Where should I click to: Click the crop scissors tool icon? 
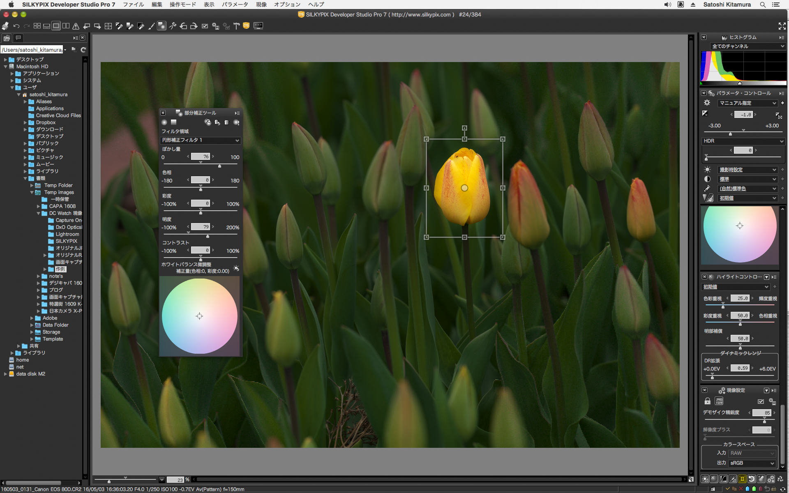[173, 26]
